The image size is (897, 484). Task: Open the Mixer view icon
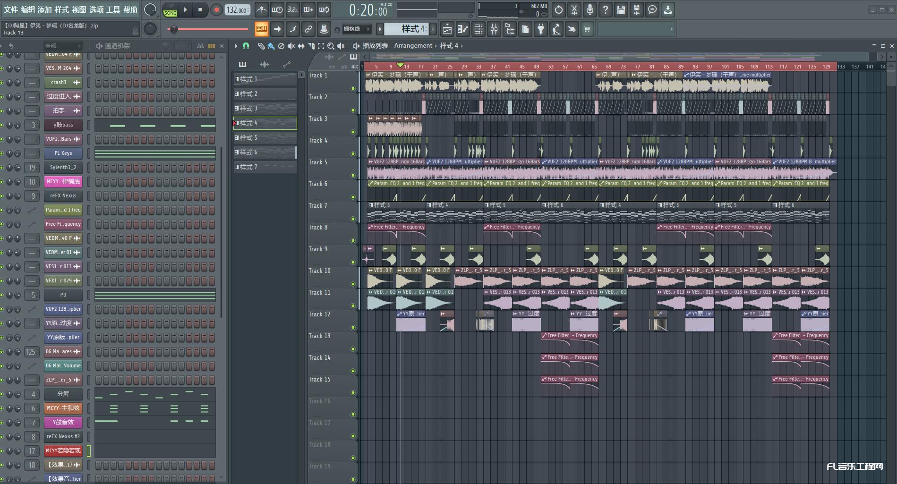tap(494, 29)
